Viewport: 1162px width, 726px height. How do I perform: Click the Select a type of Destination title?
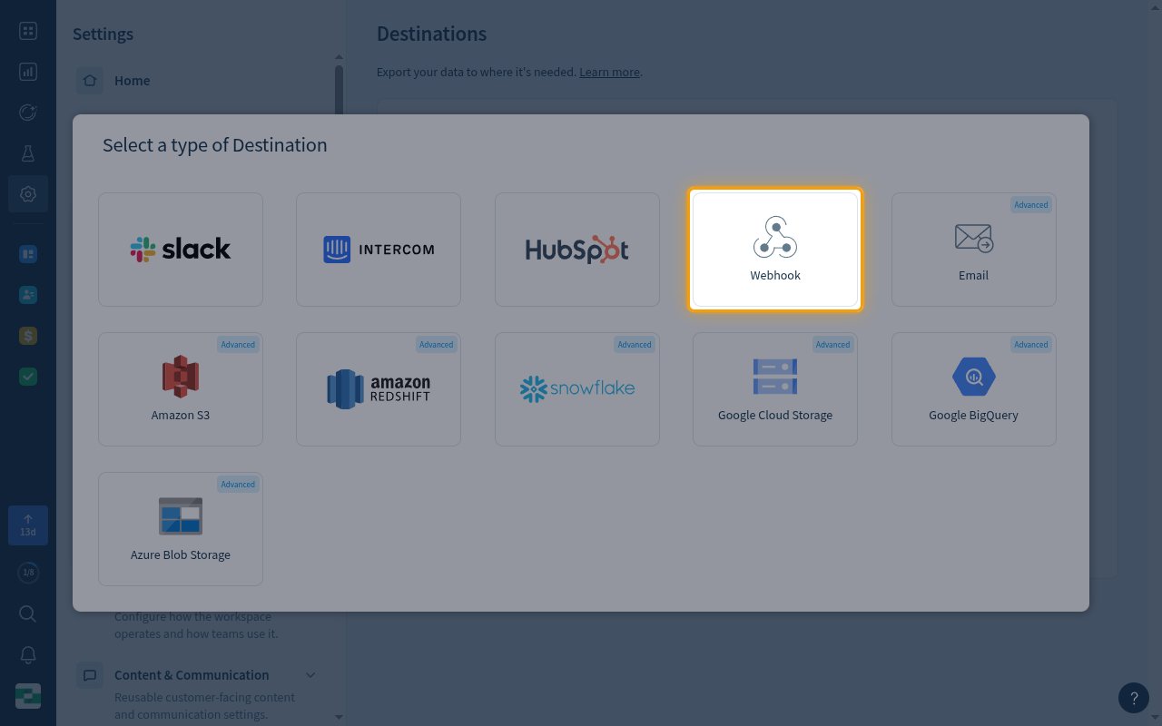[x=214, y=145]
